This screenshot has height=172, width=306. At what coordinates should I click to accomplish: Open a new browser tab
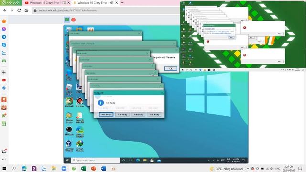coord(122,3)
